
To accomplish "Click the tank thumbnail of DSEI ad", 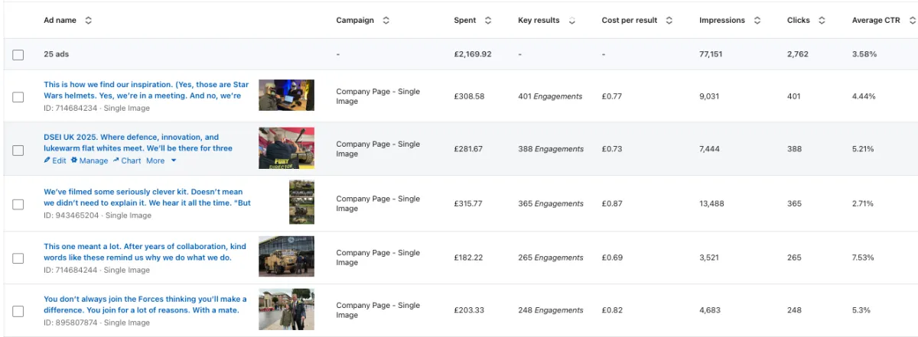I will pyautogui.click(x=286, y=148).
